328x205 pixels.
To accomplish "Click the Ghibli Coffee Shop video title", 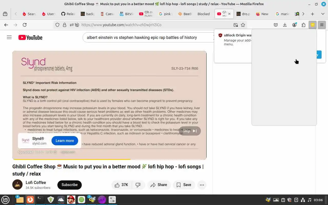I will click(108, 170).
